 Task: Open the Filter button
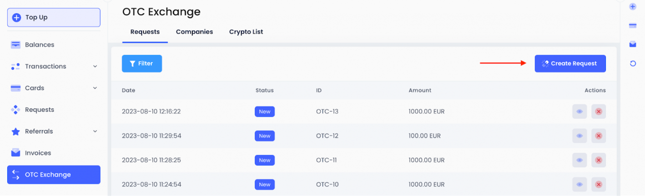(x=142, y=64)
